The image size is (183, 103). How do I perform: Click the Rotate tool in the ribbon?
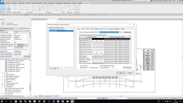(47, 10)
